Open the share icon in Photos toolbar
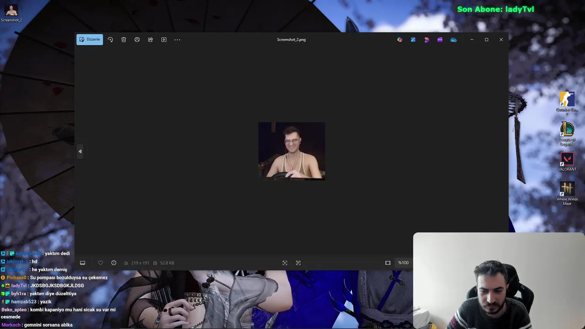The width and height of the screenshot is (585, 329). [x=150, y=40]
